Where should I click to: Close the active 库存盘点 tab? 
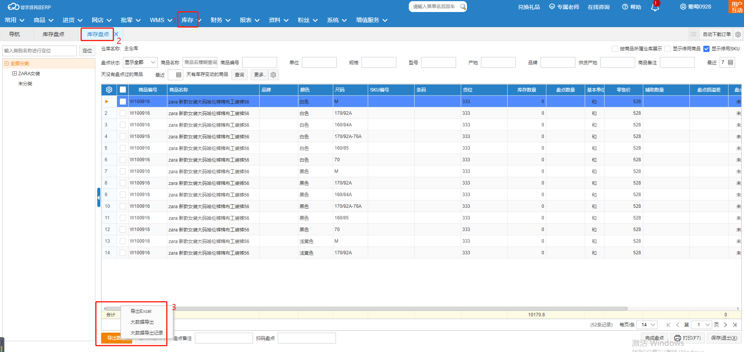click(116, 34)
